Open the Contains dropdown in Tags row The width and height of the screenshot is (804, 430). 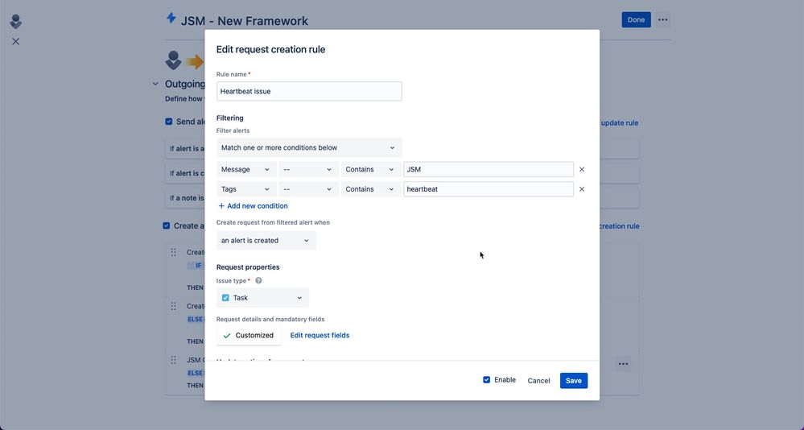pos(371,189)
